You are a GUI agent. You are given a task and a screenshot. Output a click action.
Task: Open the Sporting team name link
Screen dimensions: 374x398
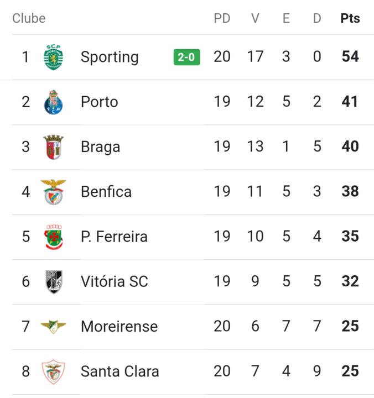click(110, 57)
